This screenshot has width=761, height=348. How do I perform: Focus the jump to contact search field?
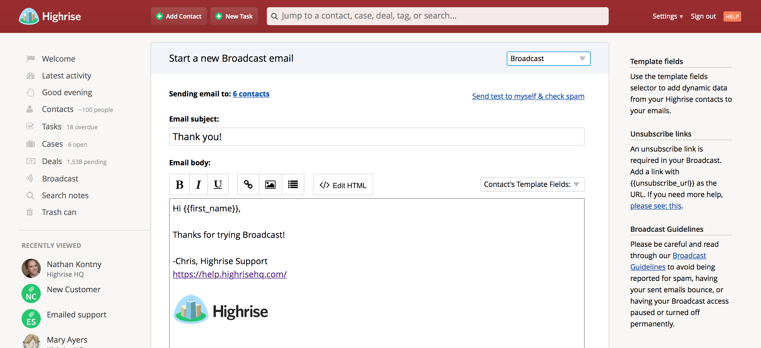click(437, 16)
